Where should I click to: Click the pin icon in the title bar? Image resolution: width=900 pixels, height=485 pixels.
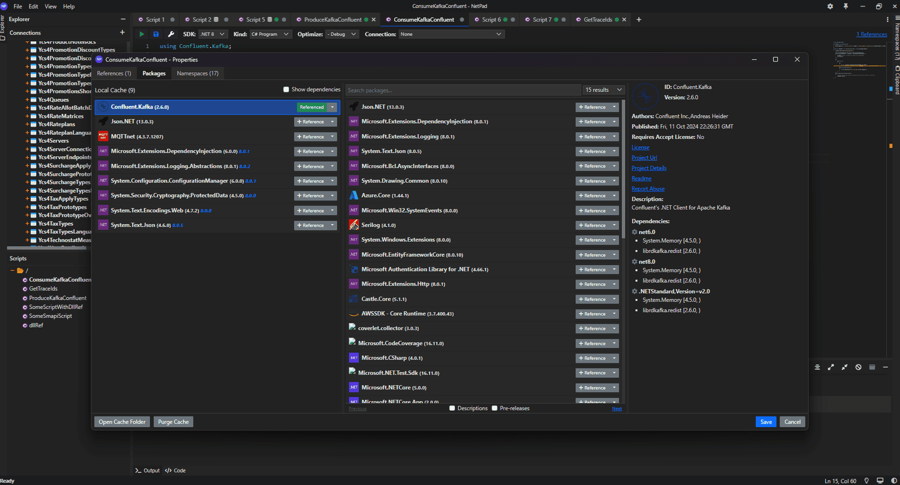[x=845, y=6]
